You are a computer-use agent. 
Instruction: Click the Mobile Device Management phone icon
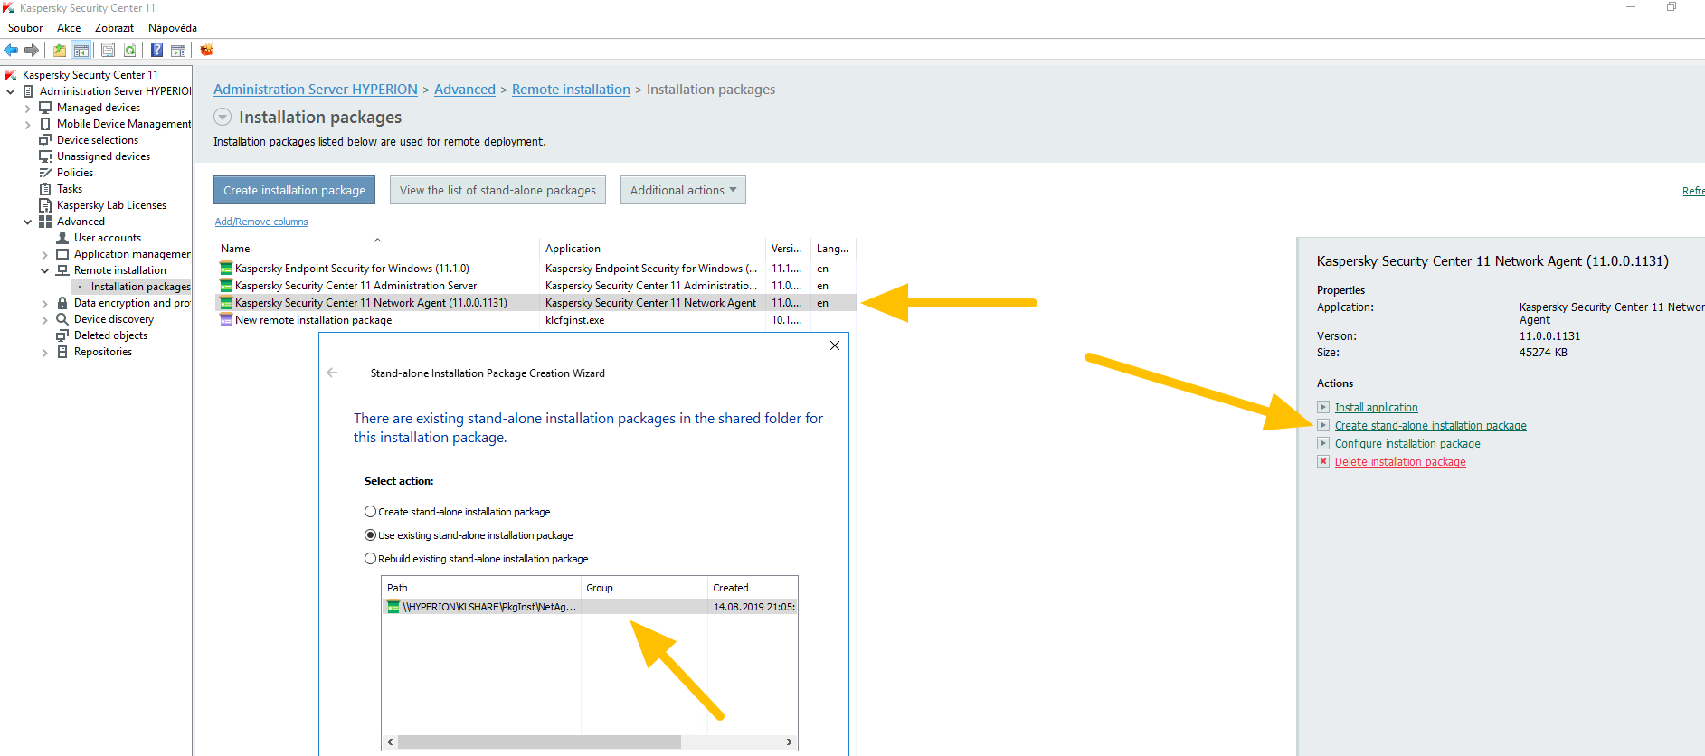45,124
